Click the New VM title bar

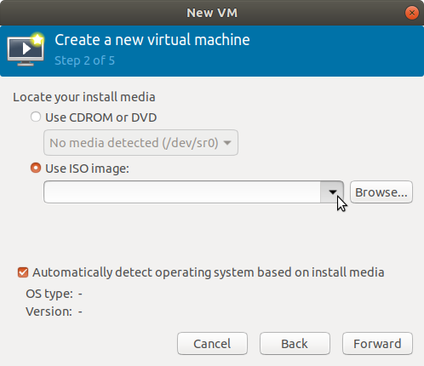click(x=212, y=13)
